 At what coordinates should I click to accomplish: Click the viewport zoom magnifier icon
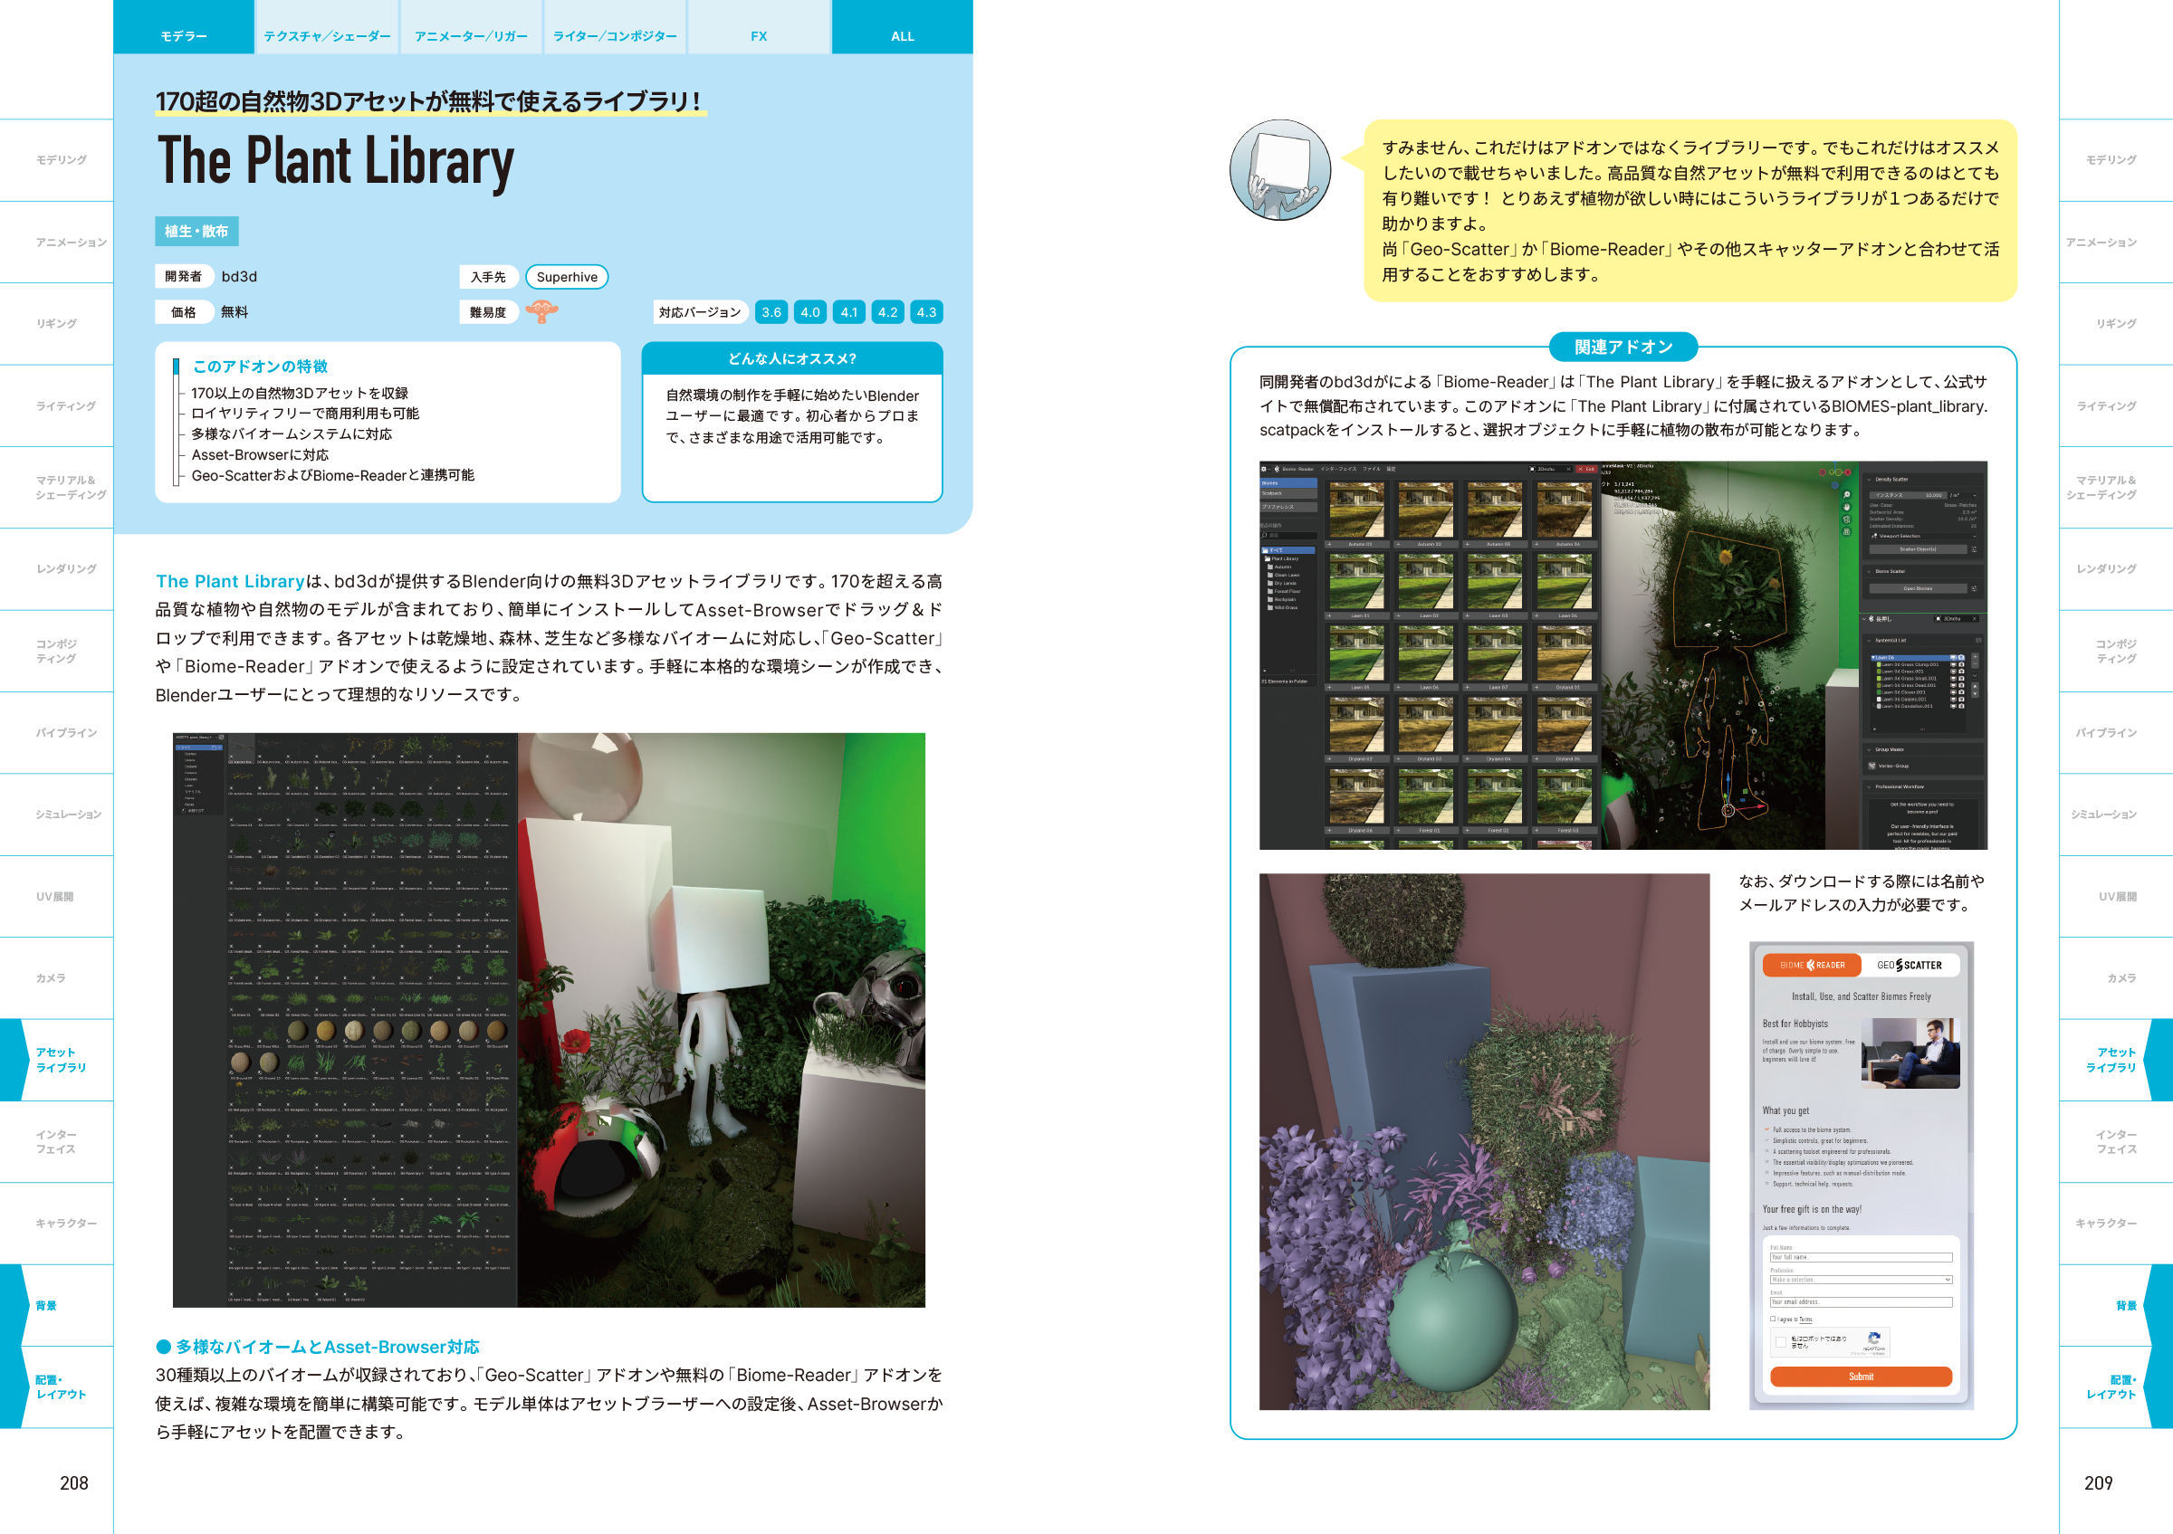coord(1846,495)
